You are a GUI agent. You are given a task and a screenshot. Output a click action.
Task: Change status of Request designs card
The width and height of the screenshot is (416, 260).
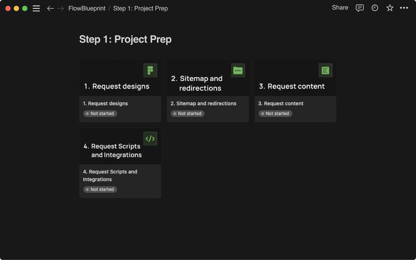coord(100,113)
